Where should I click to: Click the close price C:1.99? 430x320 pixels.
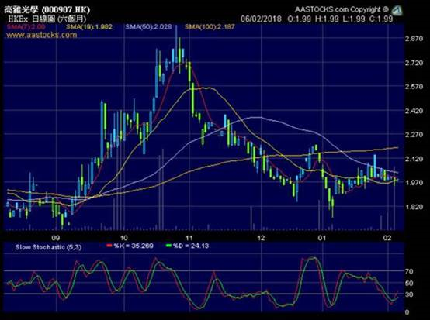[x=381, y=19]
